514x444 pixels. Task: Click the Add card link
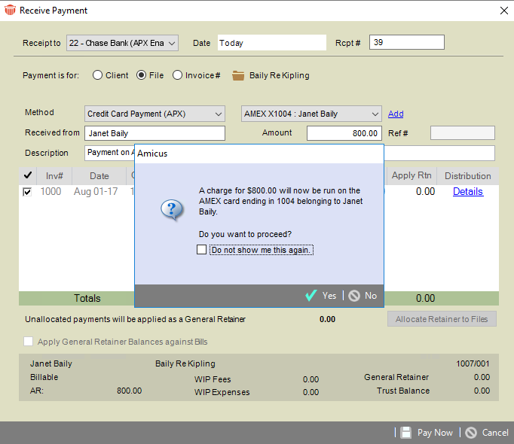pyautogui.click(x=396, y=114)
